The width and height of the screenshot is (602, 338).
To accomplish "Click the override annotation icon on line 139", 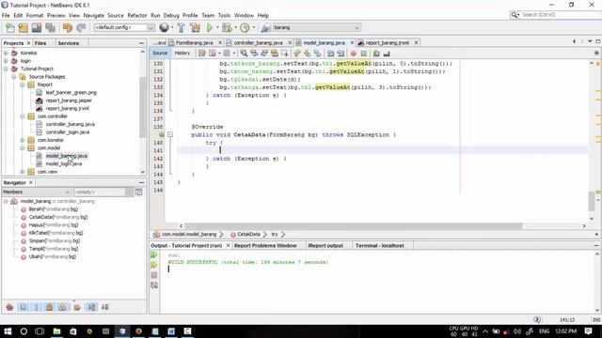I will [161, 134].
